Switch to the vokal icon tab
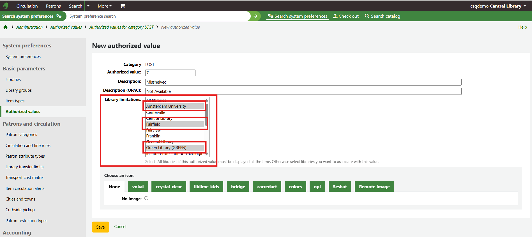532x237 pixels. (138, 187)
